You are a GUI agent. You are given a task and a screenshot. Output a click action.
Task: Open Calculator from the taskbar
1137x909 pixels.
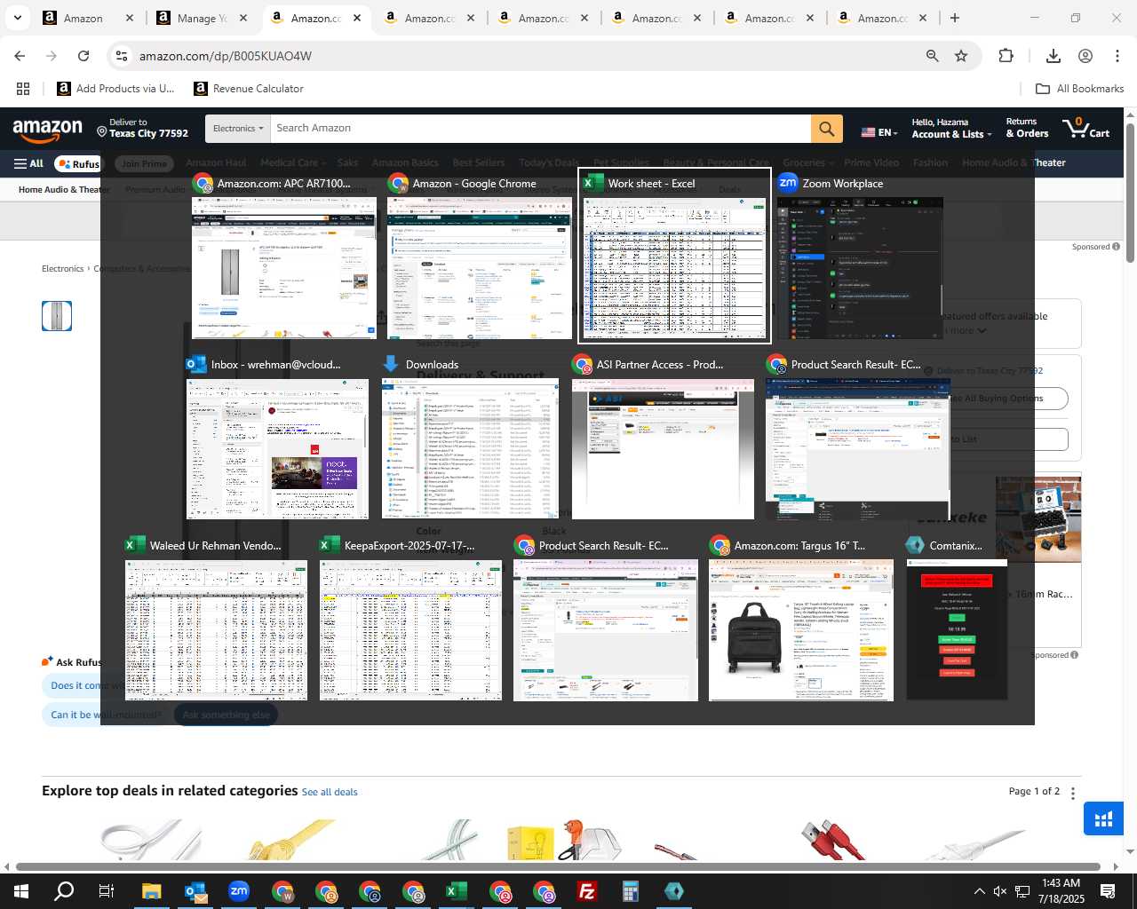(x=631, y=891)
